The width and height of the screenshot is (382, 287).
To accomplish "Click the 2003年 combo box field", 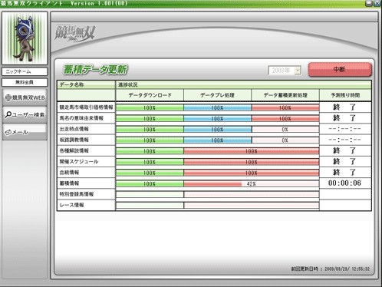I will tap(285, 71).
